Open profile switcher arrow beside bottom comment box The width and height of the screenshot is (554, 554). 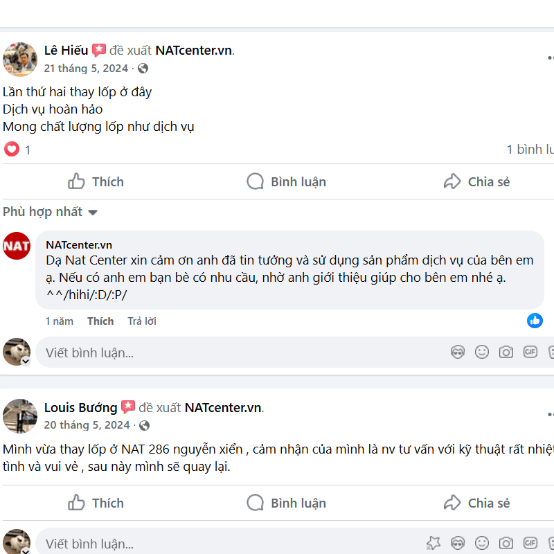pyautogui.click(x=26, y=551)
